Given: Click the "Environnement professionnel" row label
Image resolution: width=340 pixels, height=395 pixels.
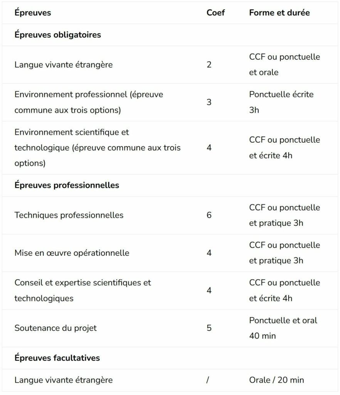Looking at the screenshot, I should coord(89,102).
